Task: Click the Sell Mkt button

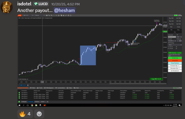Action: 178,18
